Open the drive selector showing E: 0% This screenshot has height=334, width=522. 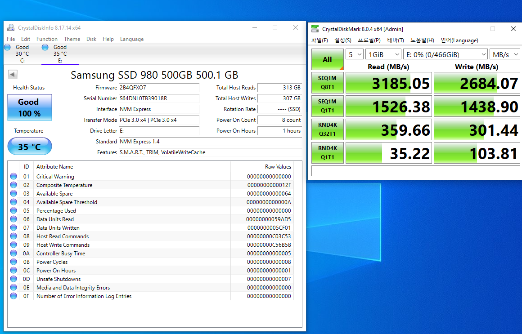(445, 54)
